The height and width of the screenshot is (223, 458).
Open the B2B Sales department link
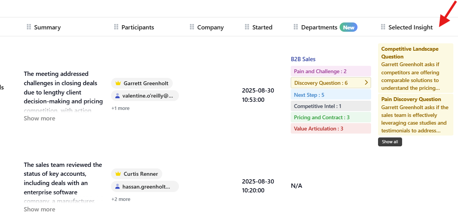[303, 59]
